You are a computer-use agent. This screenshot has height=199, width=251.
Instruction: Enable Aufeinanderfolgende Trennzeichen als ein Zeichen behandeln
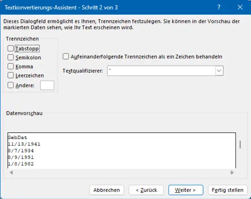[x=66, y=57]
